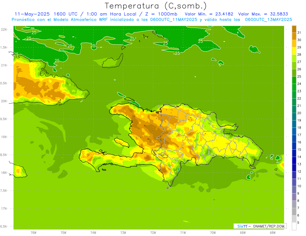306x236 pixels.
Task: Click the "20N" latitude label
Action: (x=4, y=101)
